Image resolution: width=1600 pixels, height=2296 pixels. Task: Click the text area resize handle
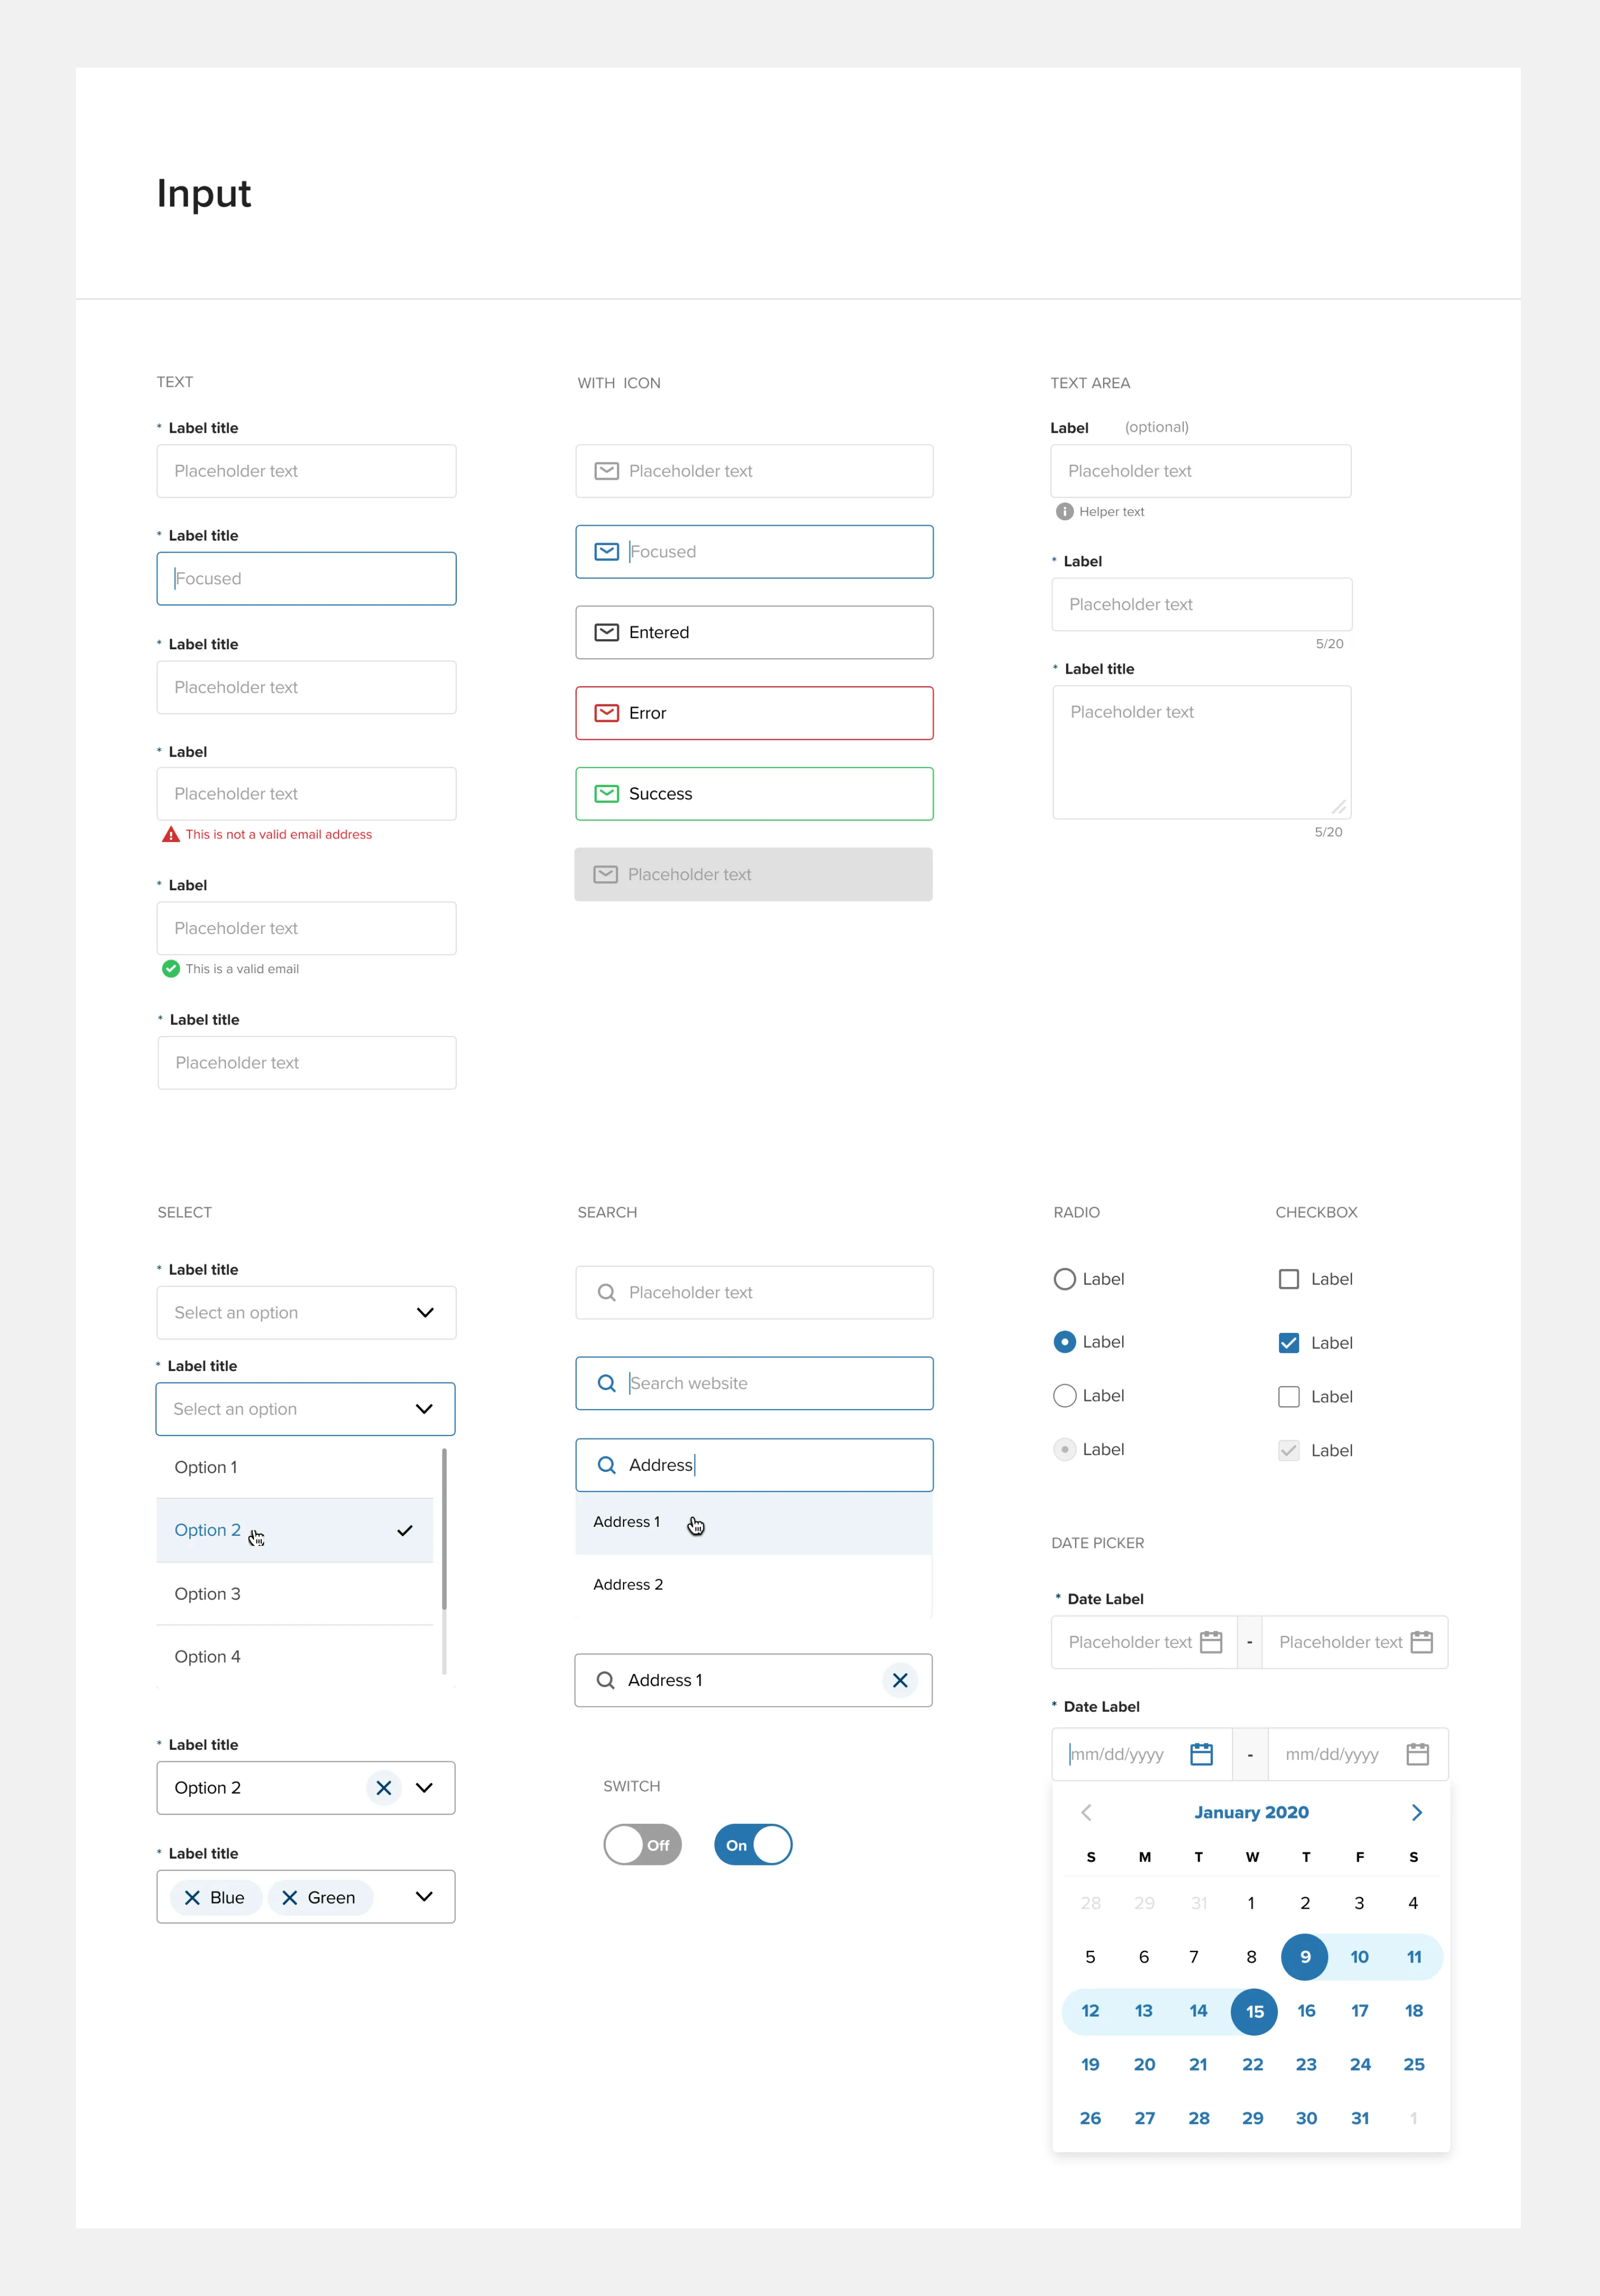1339,807
